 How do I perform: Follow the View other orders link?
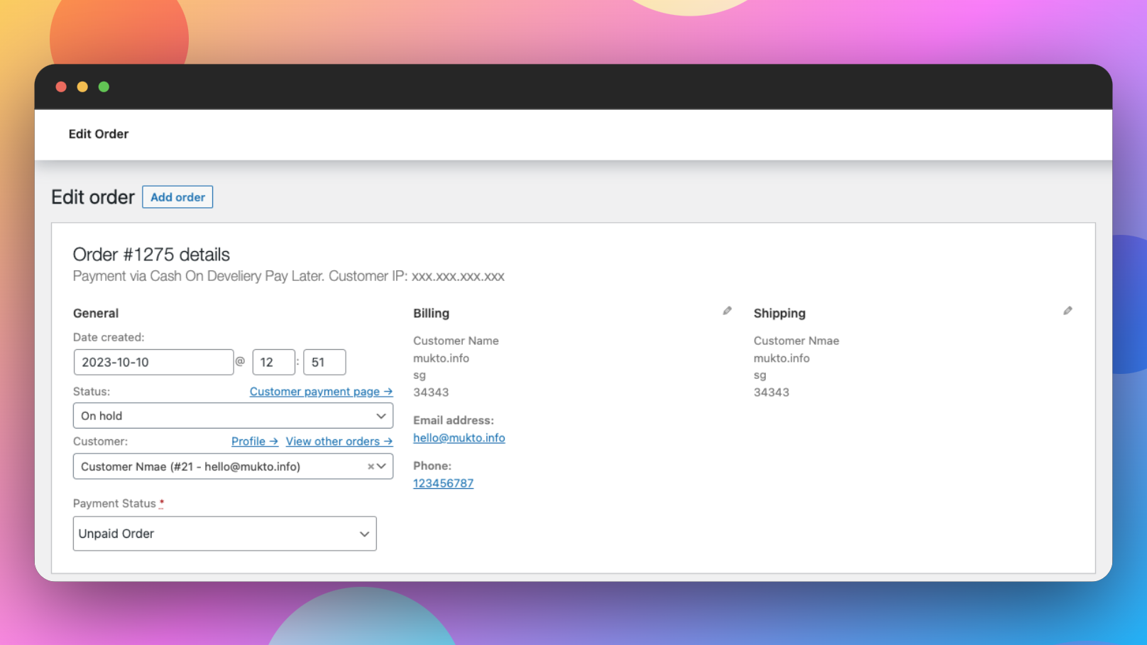339,441
